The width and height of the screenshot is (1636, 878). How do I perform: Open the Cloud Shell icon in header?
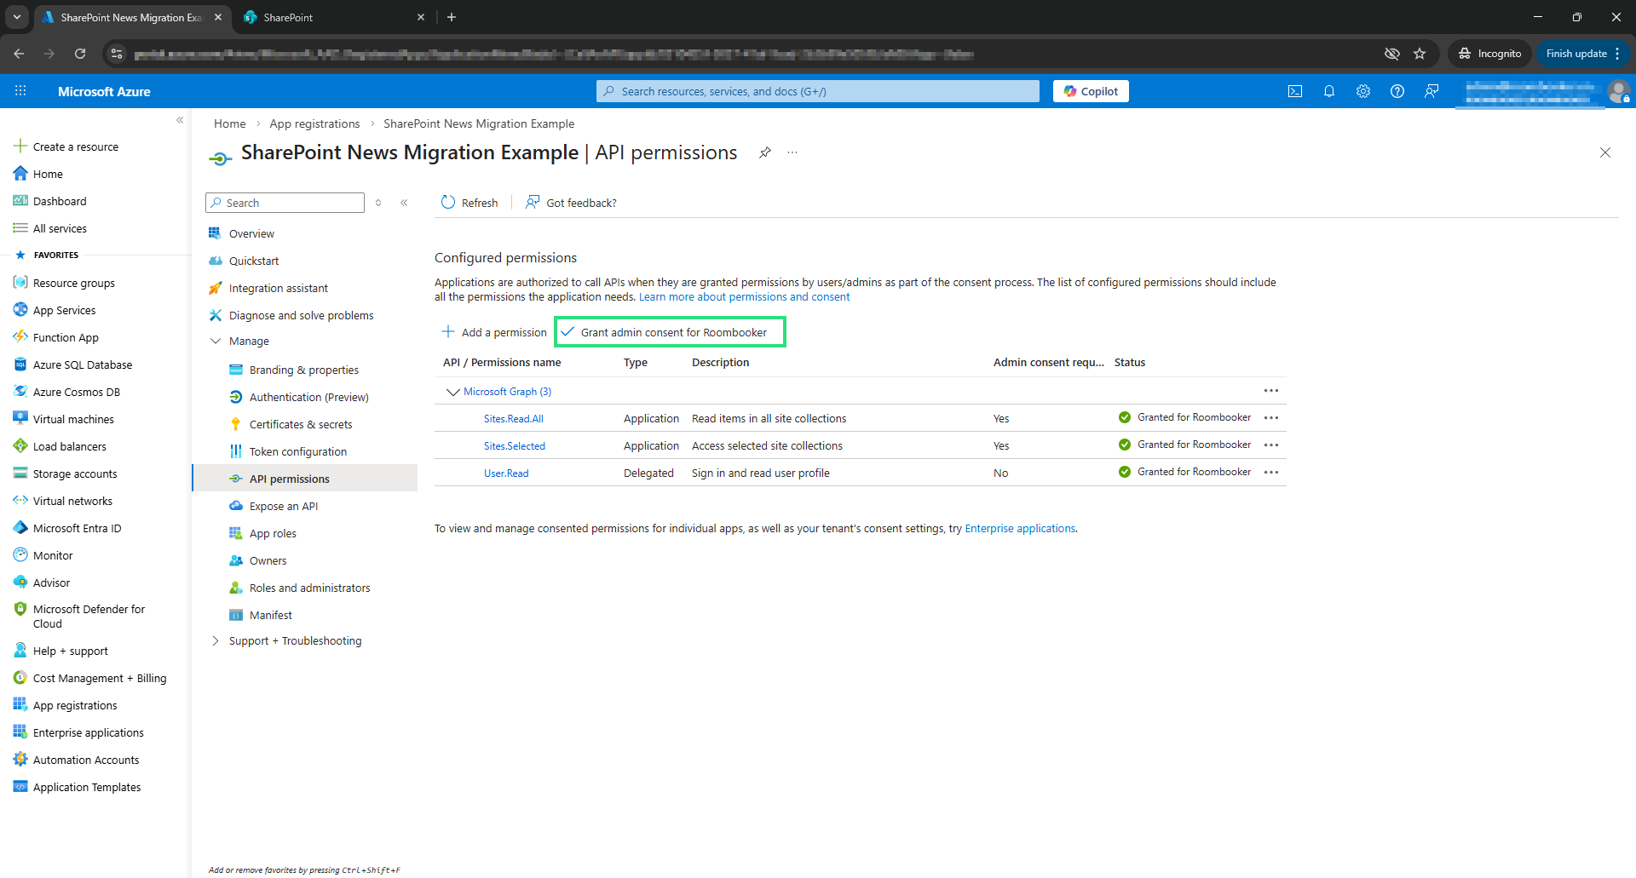point(1294,91)
